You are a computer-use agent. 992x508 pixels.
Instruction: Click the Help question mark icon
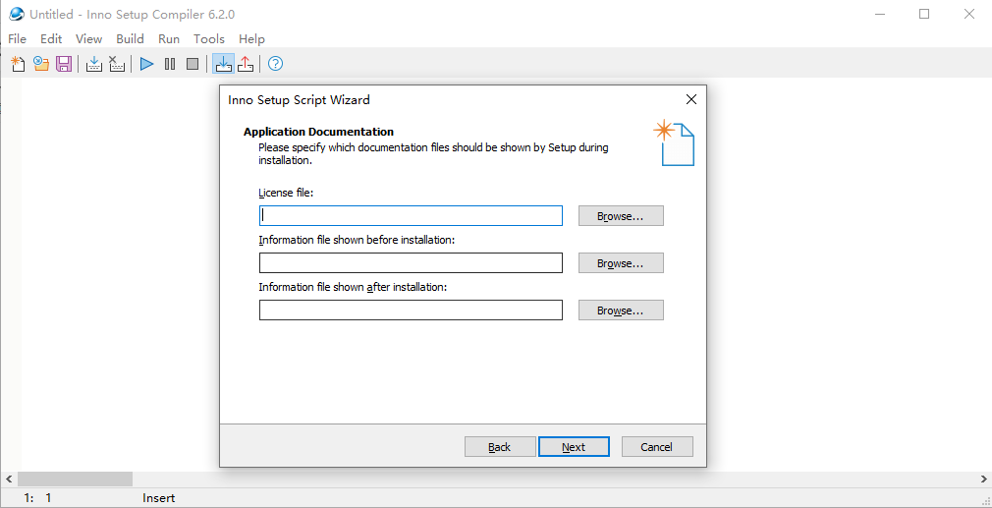coord(275,64)
